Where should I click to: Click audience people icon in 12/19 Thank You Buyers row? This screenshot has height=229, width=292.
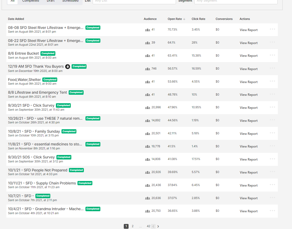pos(147,69)
